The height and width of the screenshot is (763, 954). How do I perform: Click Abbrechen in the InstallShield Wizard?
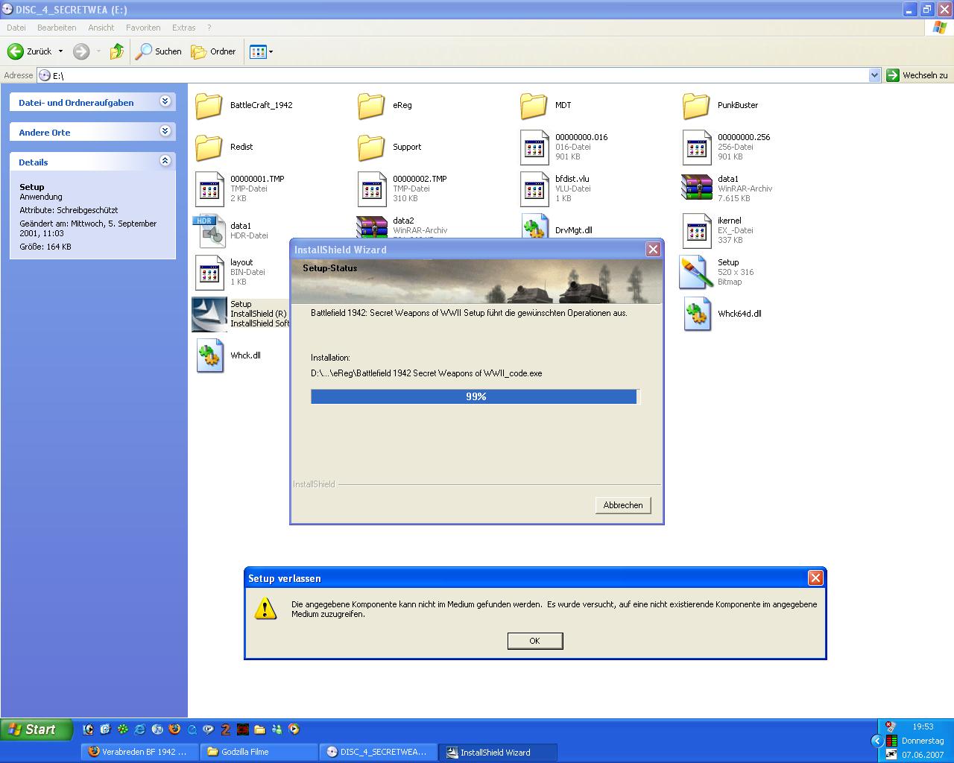click(622, 505)
